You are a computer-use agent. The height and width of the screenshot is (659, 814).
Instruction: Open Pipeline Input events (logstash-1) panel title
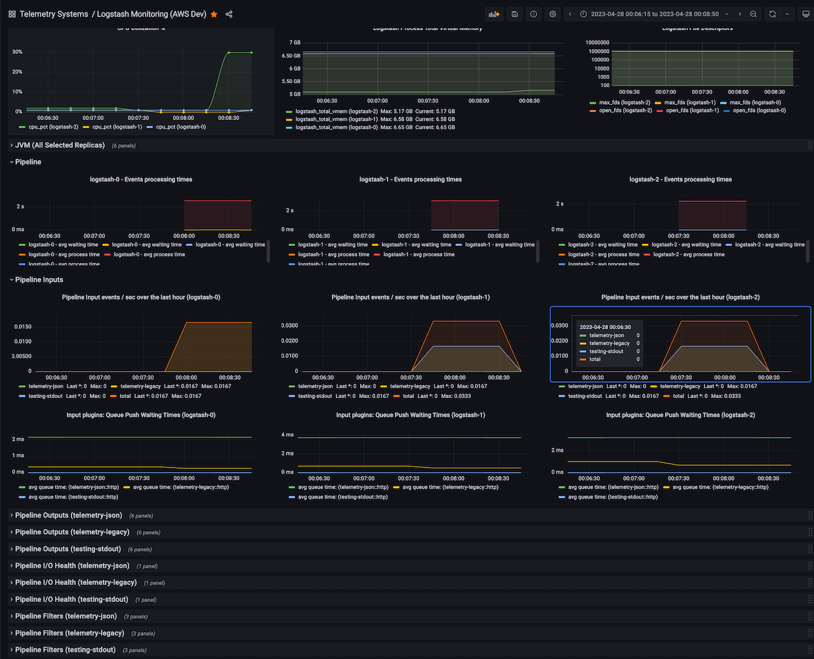(411, 297)
